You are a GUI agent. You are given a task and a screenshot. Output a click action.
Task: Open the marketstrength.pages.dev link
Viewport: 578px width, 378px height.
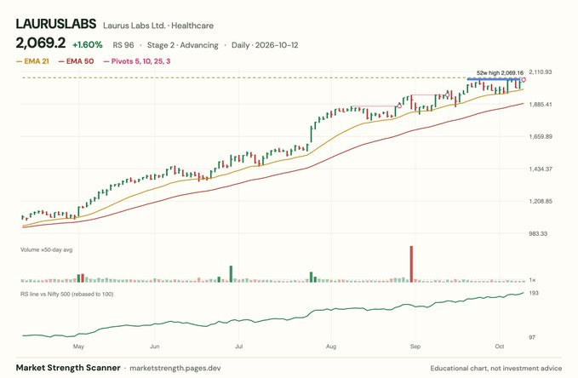coord(175,368)
